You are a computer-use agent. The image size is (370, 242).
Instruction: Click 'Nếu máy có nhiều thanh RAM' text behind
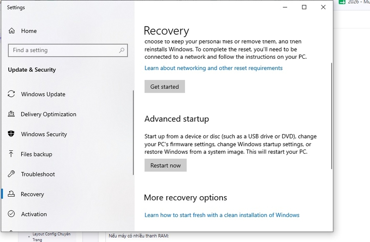click(139, 236)
